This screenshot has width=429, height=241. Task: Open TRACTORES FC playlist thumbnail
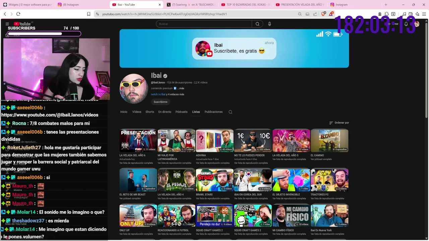pyautogui.click(x=329, y=180)
